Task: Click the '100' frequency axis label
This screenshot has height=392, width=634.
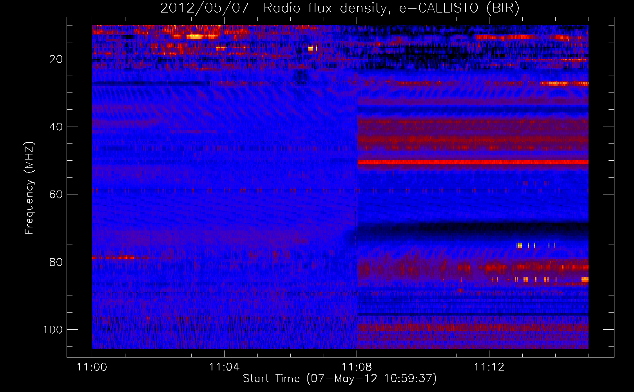Action: [x=53, y=330]
